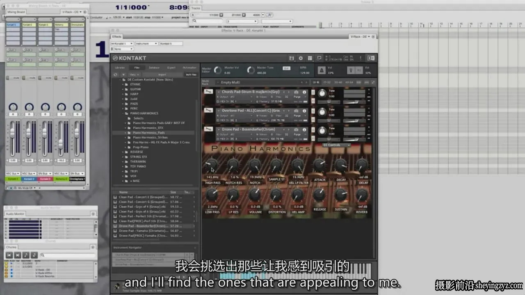
Task: Click rewind button in Chunks window
Action: click(9, 255)
